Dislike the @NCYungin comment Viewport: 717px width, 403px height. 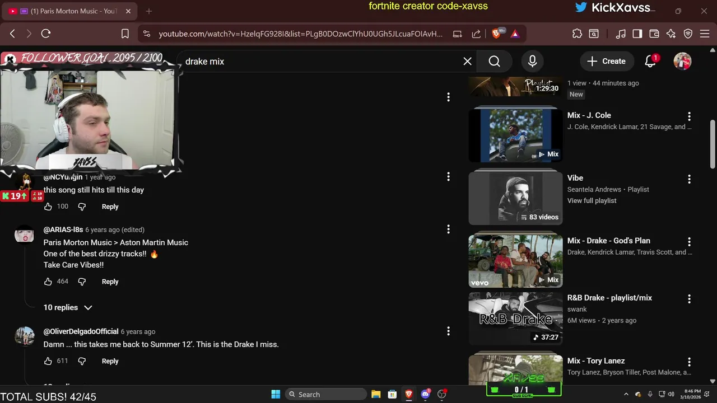point(82,207)
